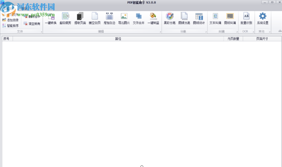The height and width of the screenshot is (167, 282).
Task: Select the 图纸分离 (drawing separation) tool
Action: tap(184, 19)
